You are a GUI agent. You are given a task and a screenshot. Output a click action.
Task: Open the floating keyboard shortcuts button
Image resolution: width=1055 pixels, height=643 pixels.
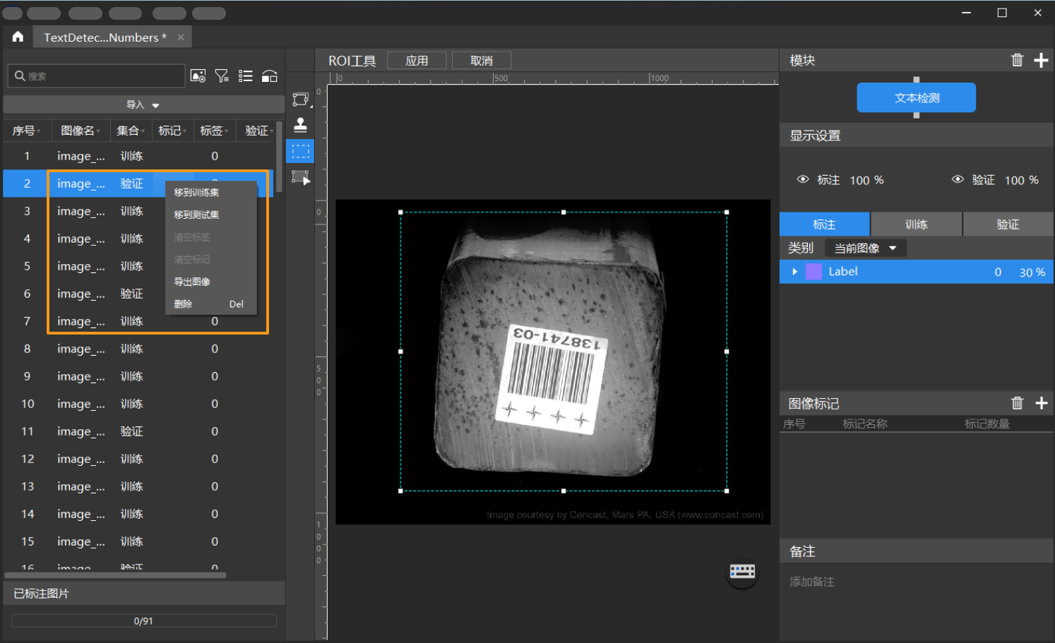click(x=742, y=571)
